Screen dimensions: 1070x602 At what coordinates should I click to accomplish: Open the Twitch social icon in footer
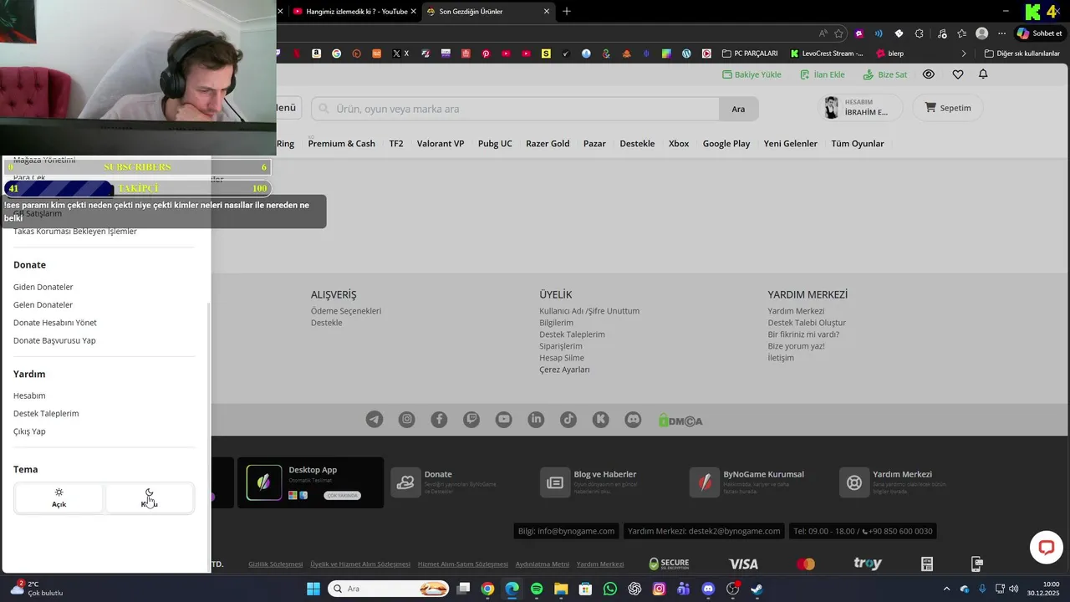(x=471, y=420)
